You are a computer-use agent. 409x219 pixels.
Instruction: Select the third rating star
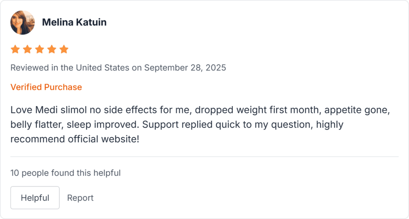click(40, 49)
